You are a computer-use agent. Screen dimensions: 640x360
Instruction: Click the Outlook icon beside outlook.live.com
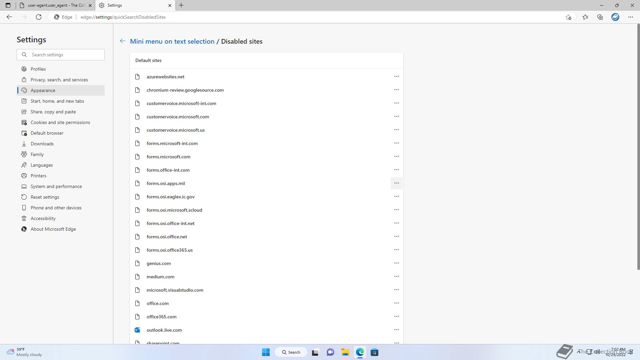pos(137,330)
